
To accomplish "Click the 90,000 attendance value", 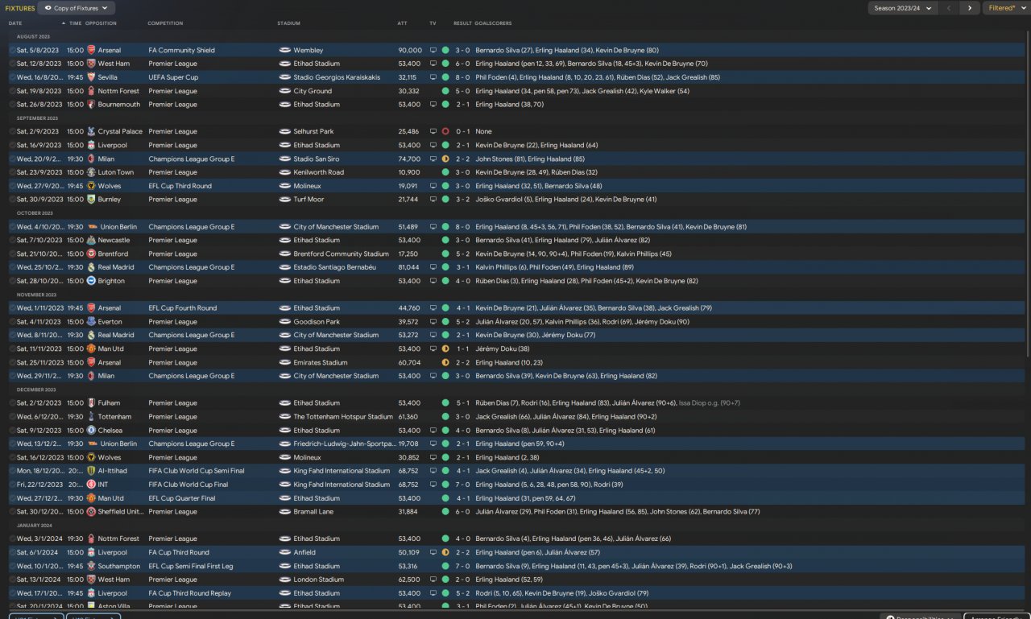I will pos(409,50).
